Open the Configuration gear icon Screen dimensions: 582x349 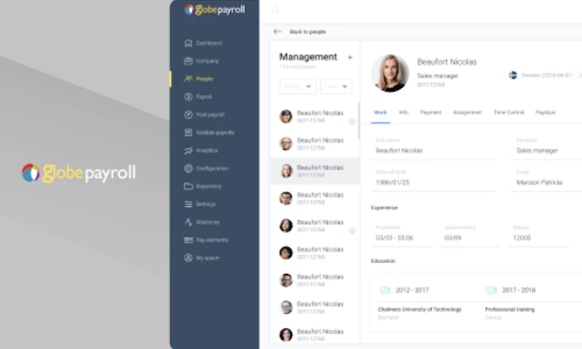coord(188,169)
